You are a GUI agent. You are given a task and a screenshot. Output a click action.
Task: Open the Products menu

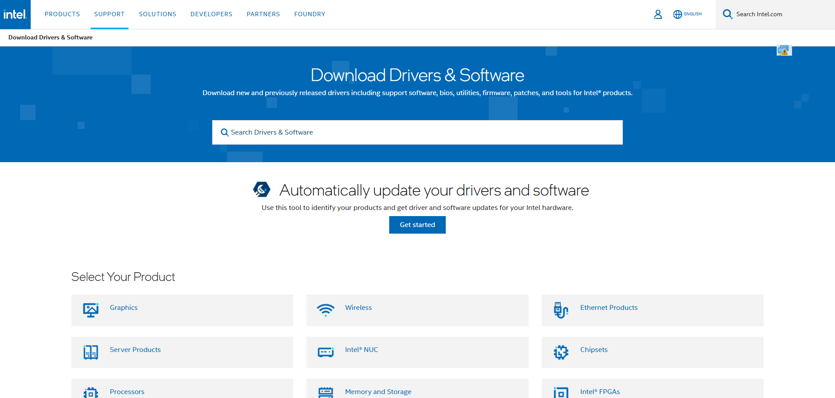click(62, 14)
